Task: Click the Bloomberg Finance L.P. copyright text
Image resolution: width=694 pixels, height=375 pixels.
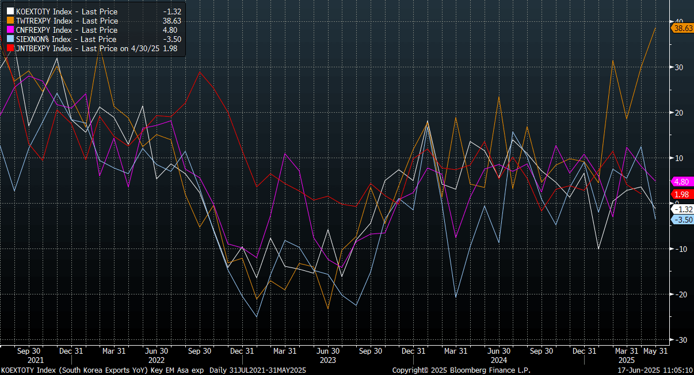Action: (461, 370)
